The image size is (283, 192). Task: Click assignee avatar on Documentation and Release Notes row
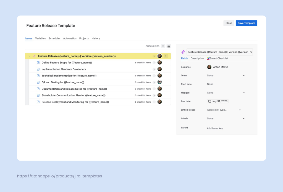(159, 89)
